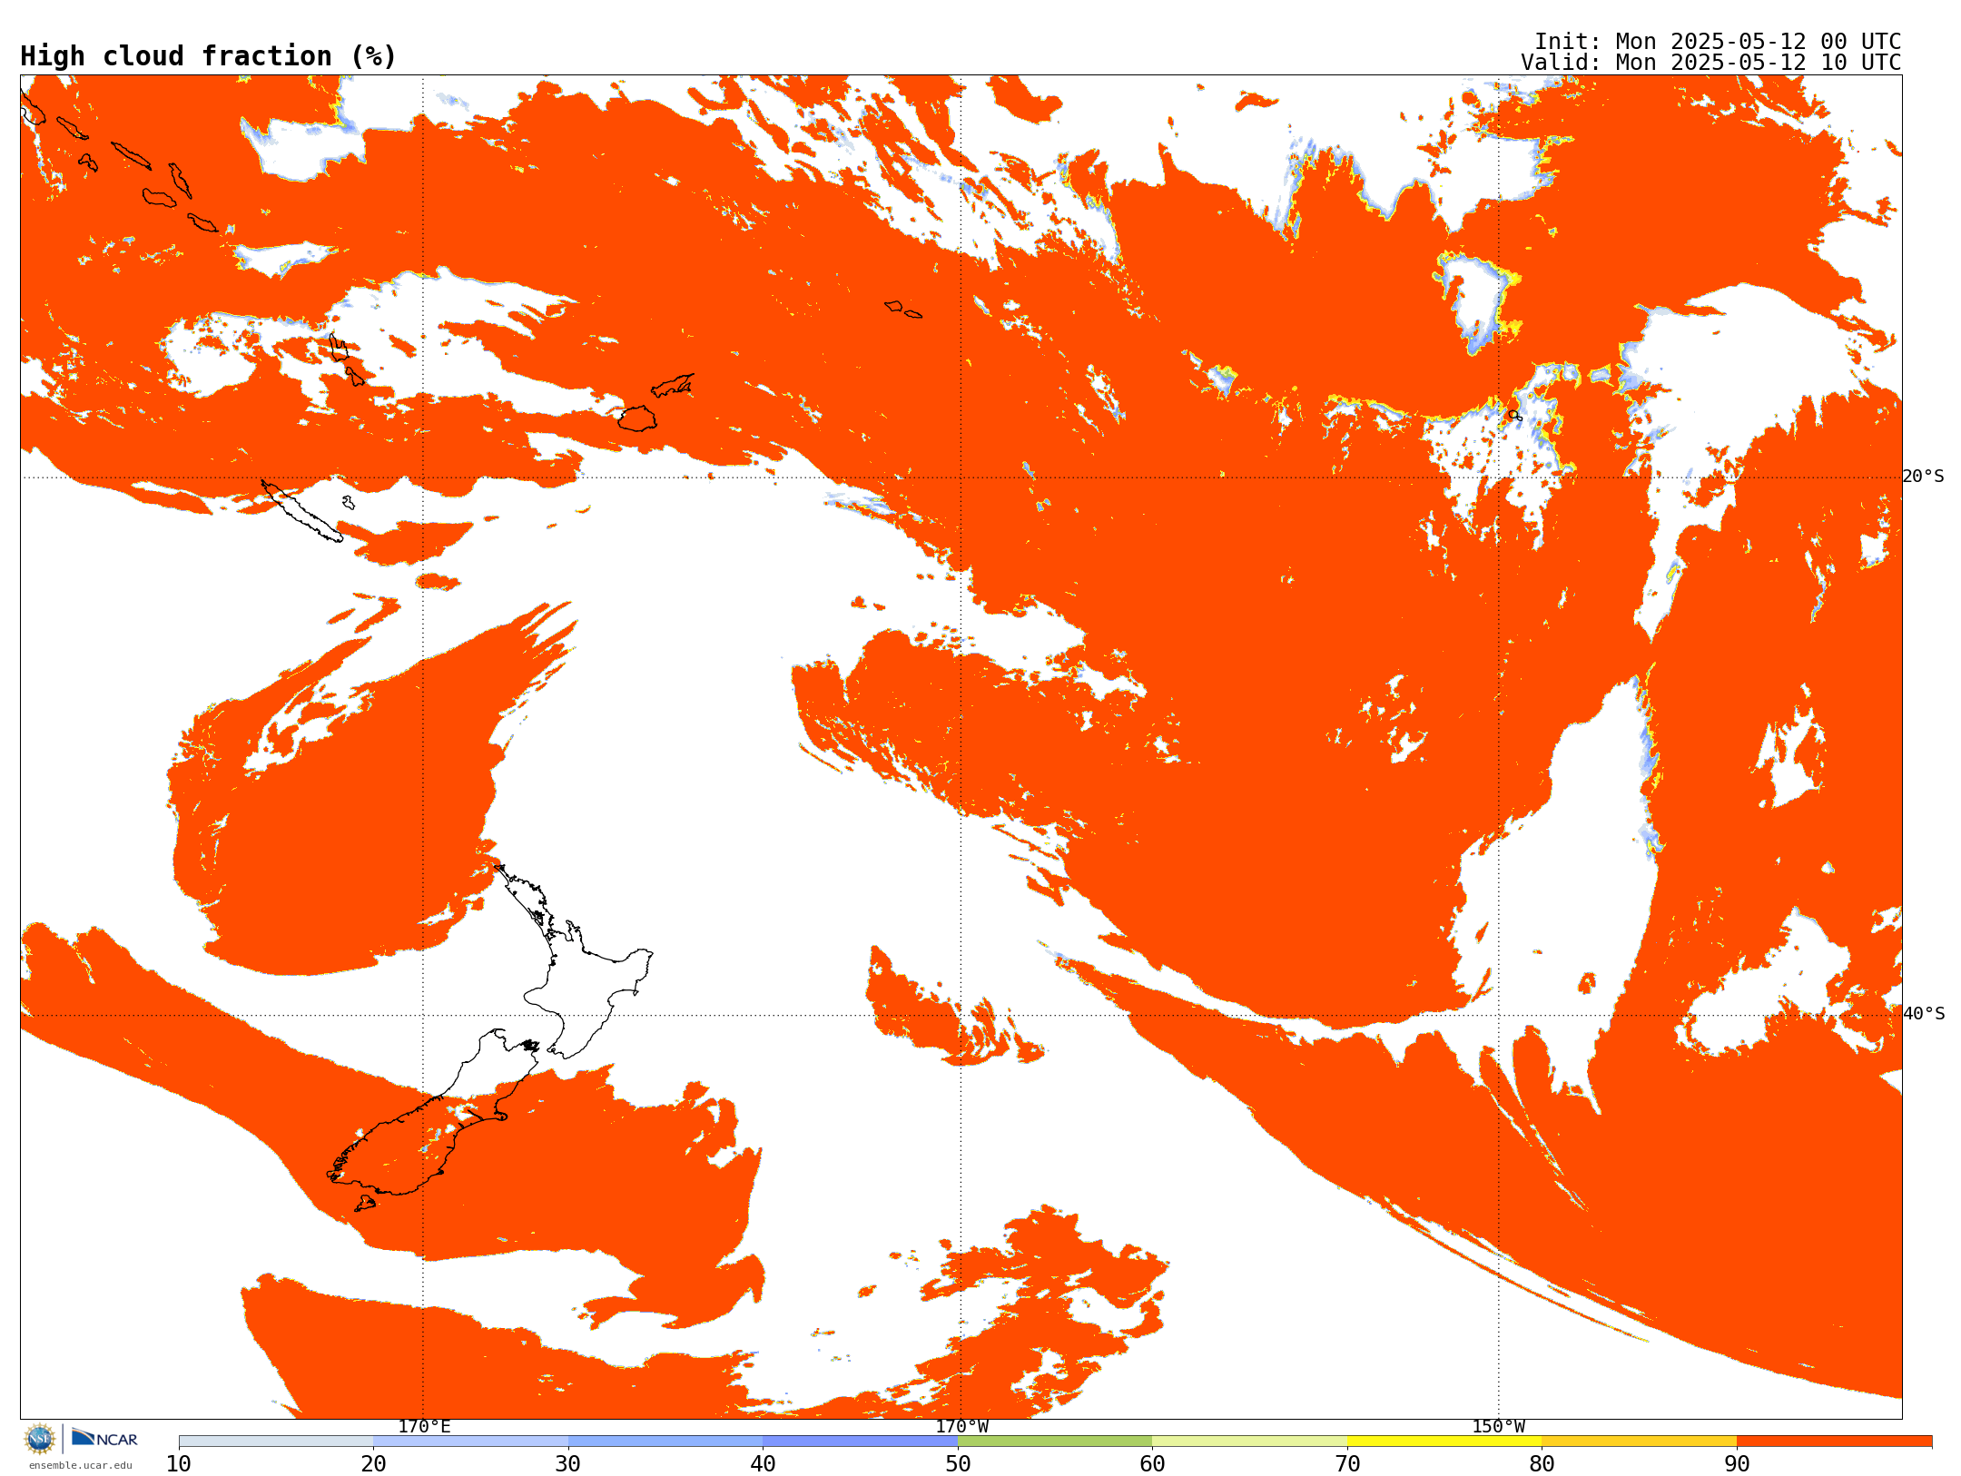Click the colorbar tick label 60
Image resolution: width=1961 pixels, height=1476 pixels.
tap(1153, 1464)
